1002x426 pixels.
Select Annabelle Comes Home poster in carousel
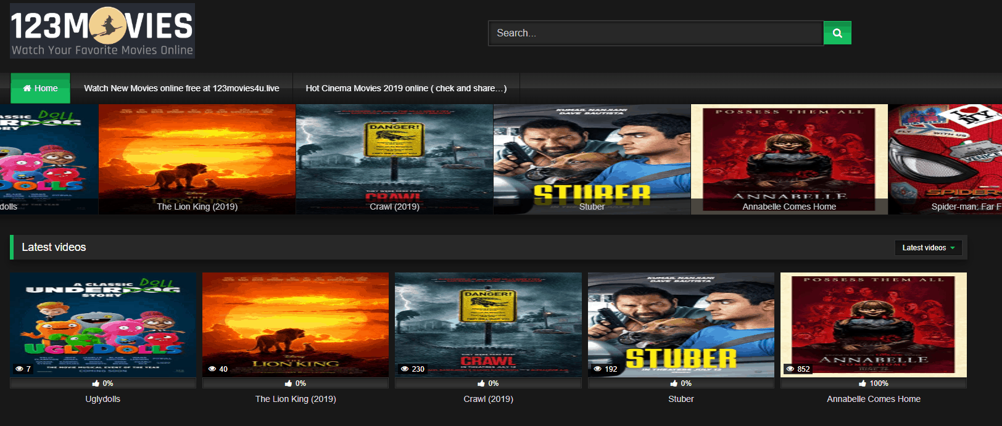(789, 159)
